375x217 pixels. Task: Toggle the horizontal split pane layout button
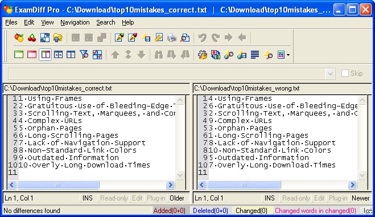[71, 55]
